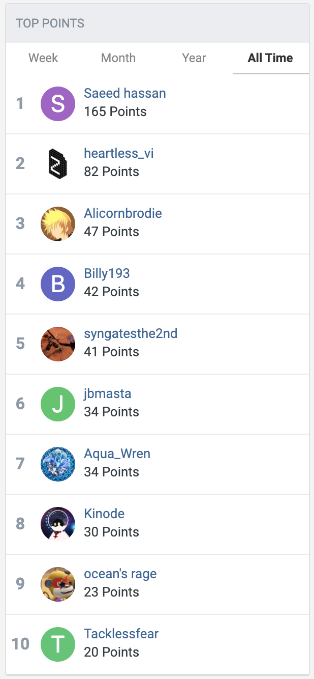Click heartless_vi's black pixel avatar
314x679 pixels.
tap(58, 164)
